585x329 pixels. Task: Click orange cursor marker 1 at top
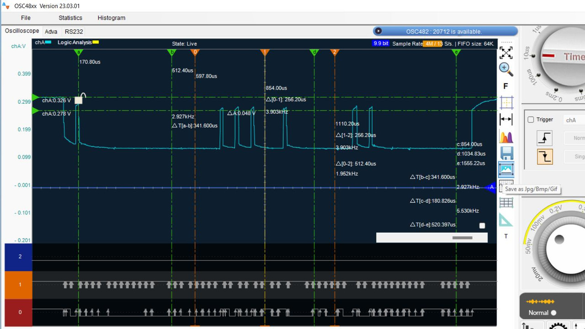[265, 53]
